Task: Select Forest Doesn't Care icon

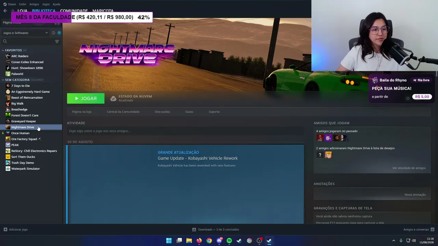Action: coord(8,115)
